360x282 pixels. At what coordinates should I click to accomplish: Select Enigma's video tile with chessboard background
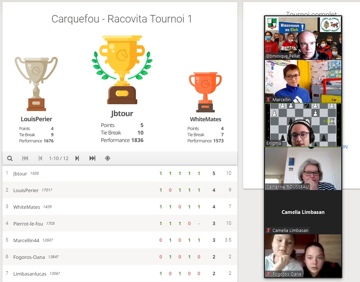(x=303, y=125)
